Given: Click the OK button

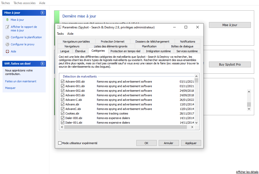Looking at the screenshot, I should (x=146, y=143).
